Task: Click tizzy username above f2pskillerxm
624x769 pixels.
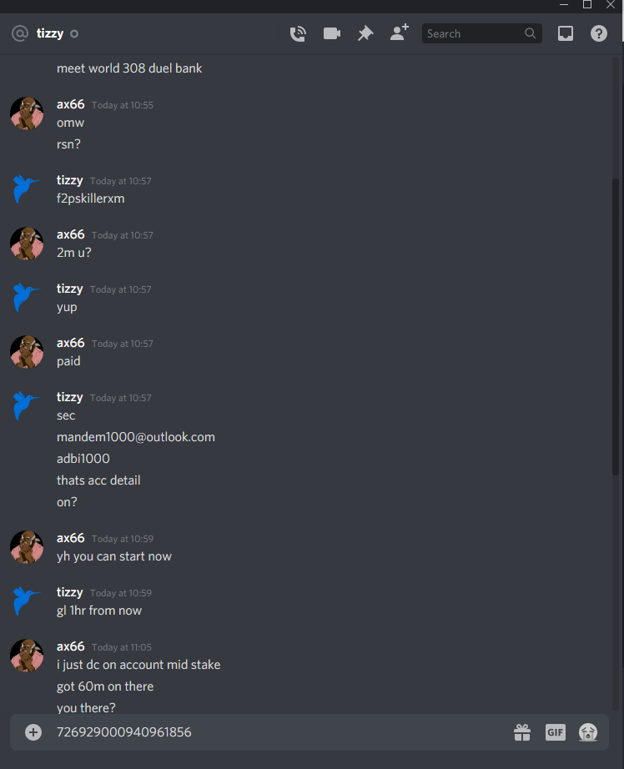Action: click(70, 180)
